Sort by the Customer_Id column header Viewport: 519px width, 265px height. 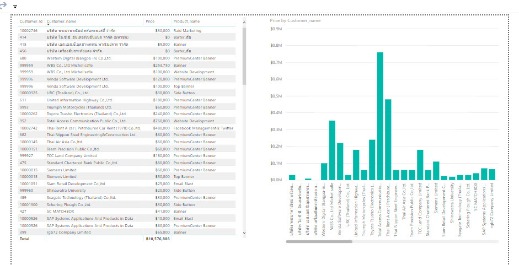31,21
